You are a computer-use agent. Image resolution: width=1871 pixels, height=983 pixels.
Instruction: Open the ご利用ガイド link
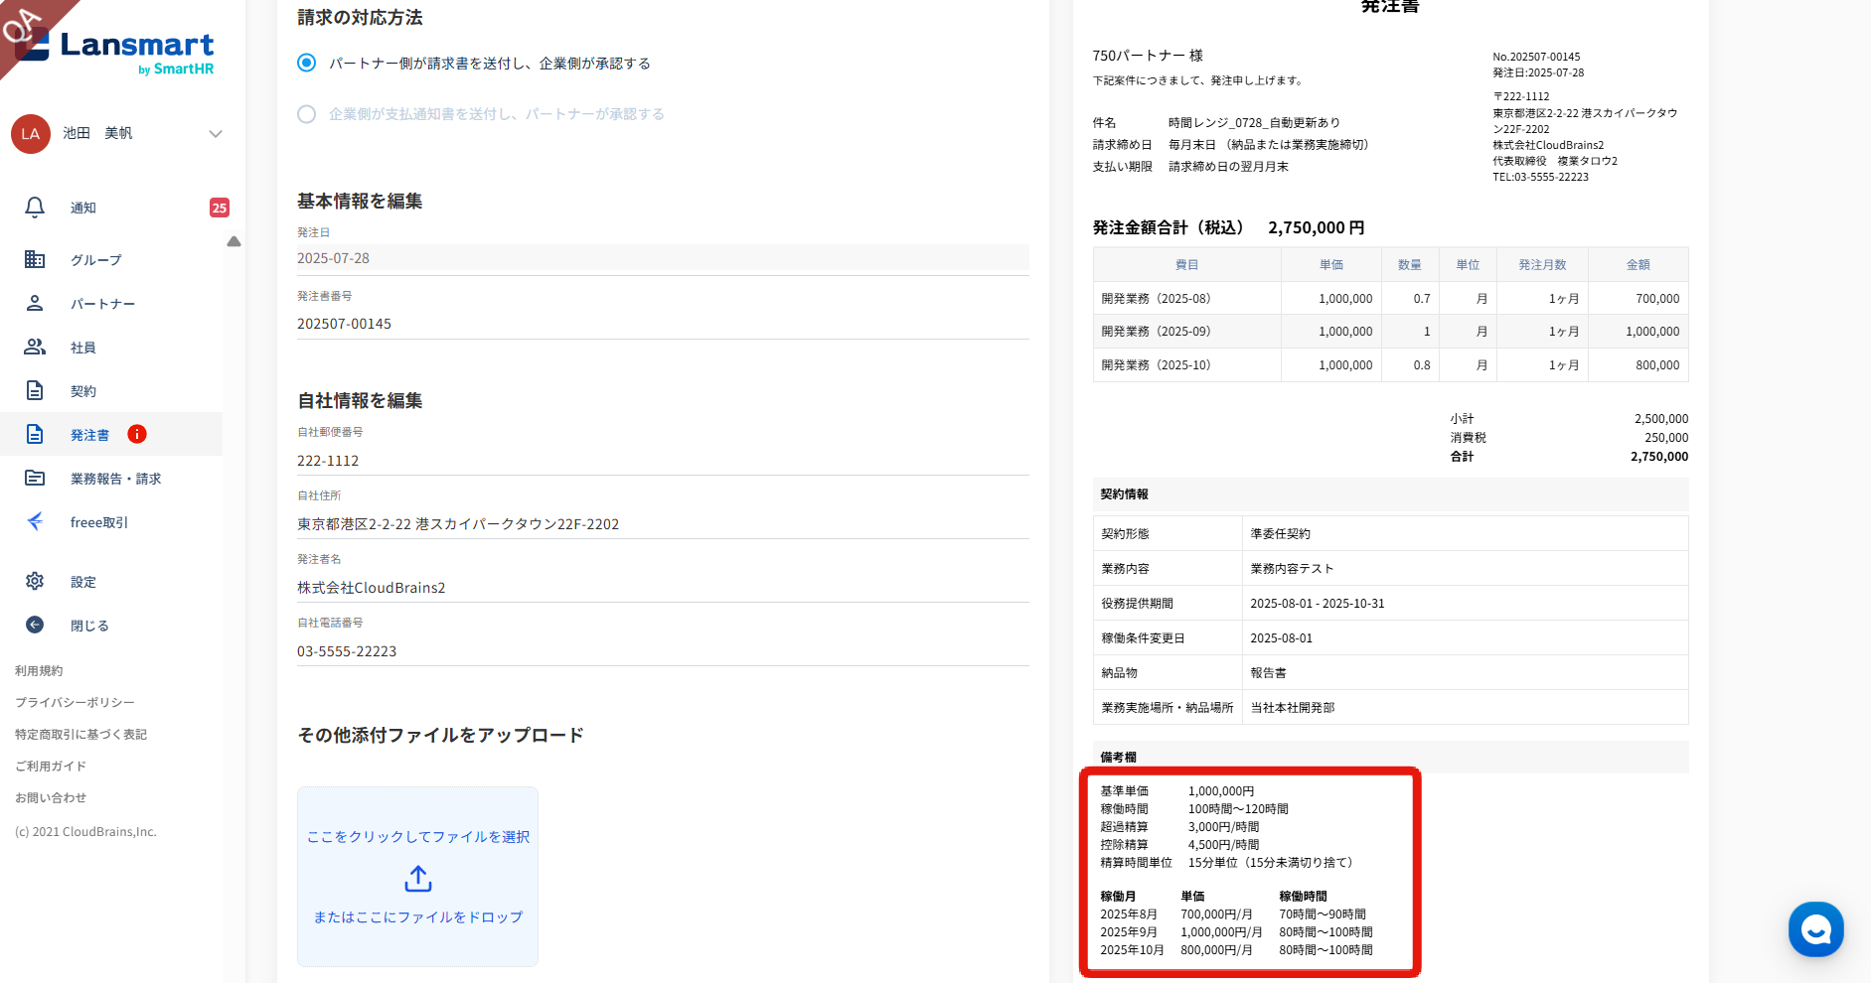(x=51, y=767)
